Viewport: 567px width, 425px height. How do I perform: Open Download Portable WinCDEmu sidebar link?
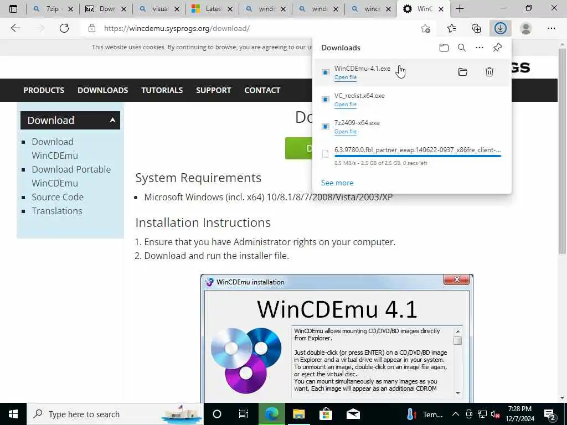coord(71,177)
